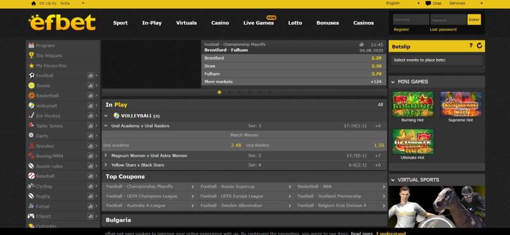Open the Program calendar icon
Image resolution: width=510 pixels, height=235 pixels.
tap(31, 45)
